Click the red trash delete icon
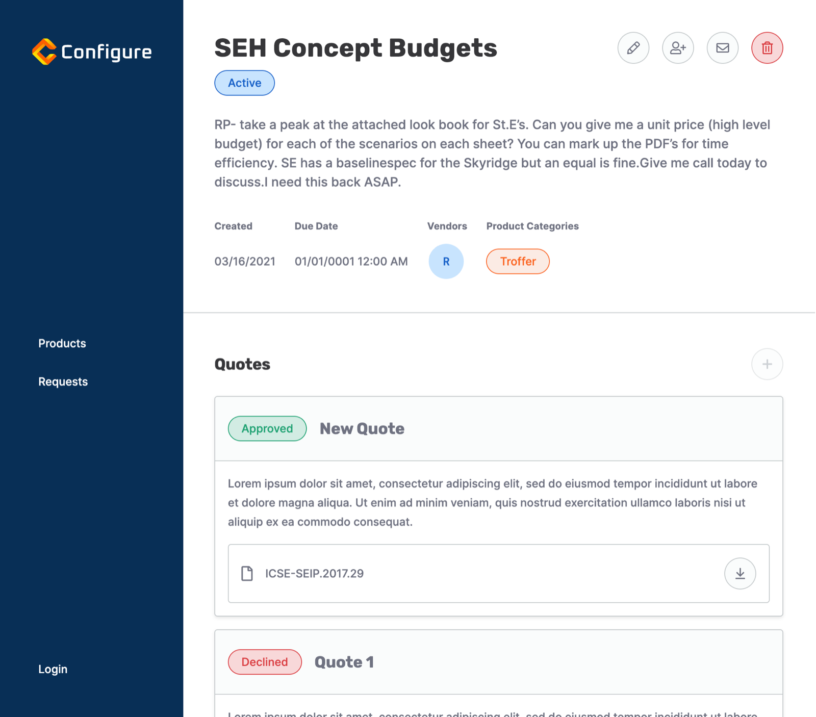The image size is (816, 717). point(767,48)
